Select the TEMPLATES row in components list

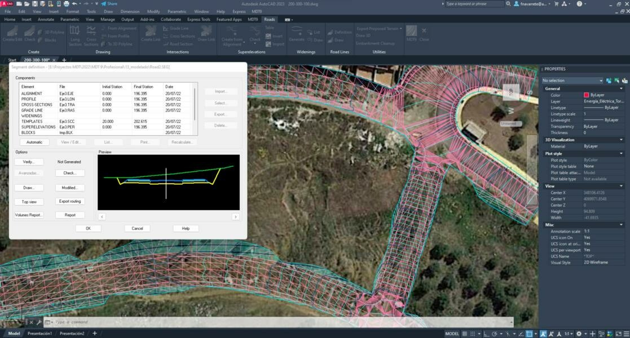(32, 121)
